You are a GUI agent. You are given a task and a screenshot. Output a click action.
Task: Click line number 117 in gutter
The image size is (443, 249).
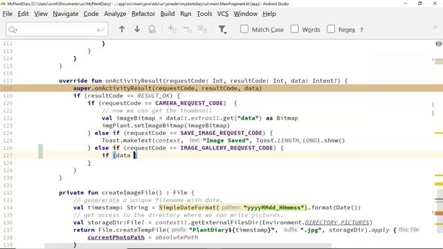8,81
